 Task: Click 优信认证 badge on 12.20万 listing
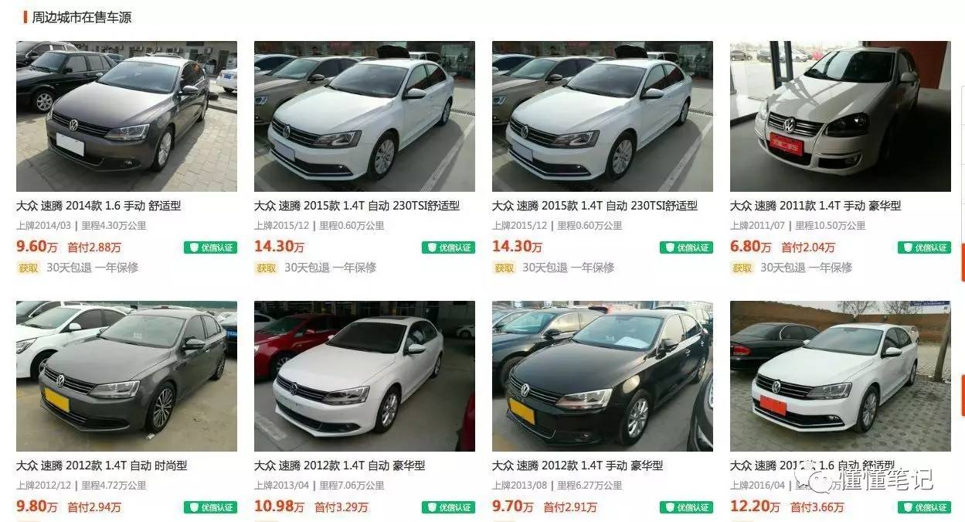[924, 507]
